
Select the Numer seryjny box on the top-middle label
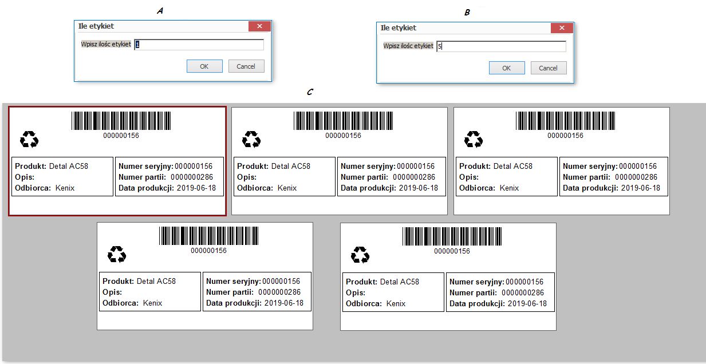(x=392, y=176)
